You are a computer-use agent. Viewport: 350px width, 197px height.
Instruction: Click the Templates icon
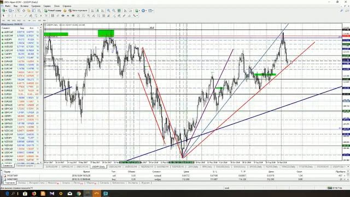click(150, 10)
